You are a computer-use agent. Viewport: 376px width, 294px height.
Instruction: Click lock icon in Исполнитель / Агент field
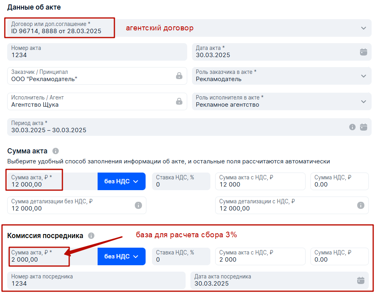pyautogui.click(x=179, y=101)
